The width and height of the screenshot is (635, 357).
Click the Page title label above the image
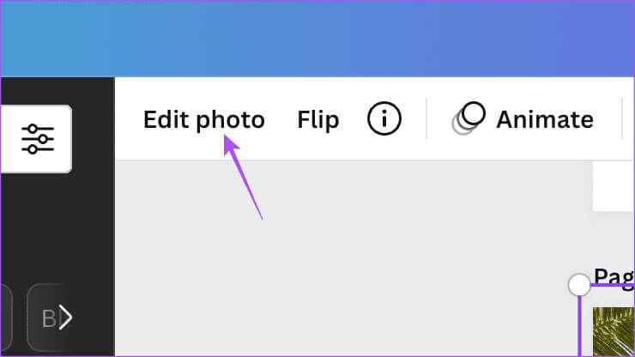(x=614, y=275)
